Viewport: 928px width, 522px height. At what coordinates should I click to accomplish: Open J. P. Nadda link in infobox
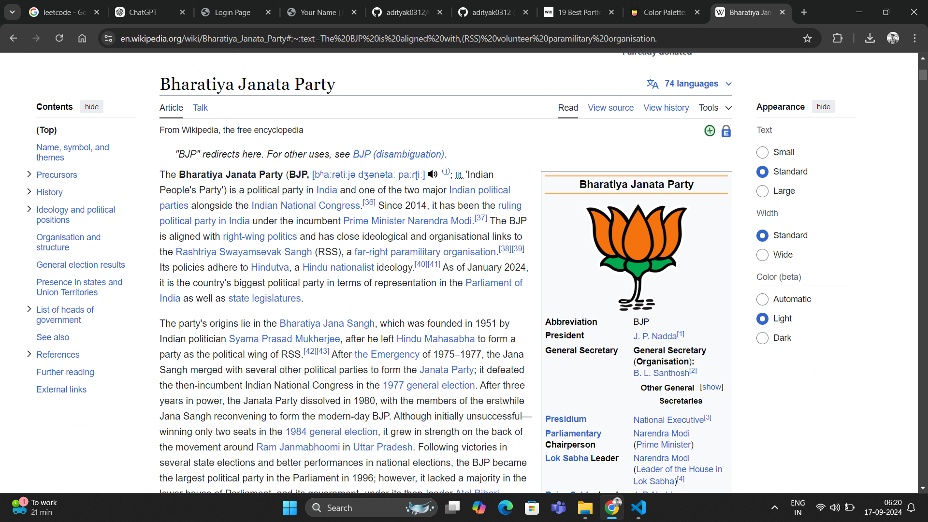[655, 336]
